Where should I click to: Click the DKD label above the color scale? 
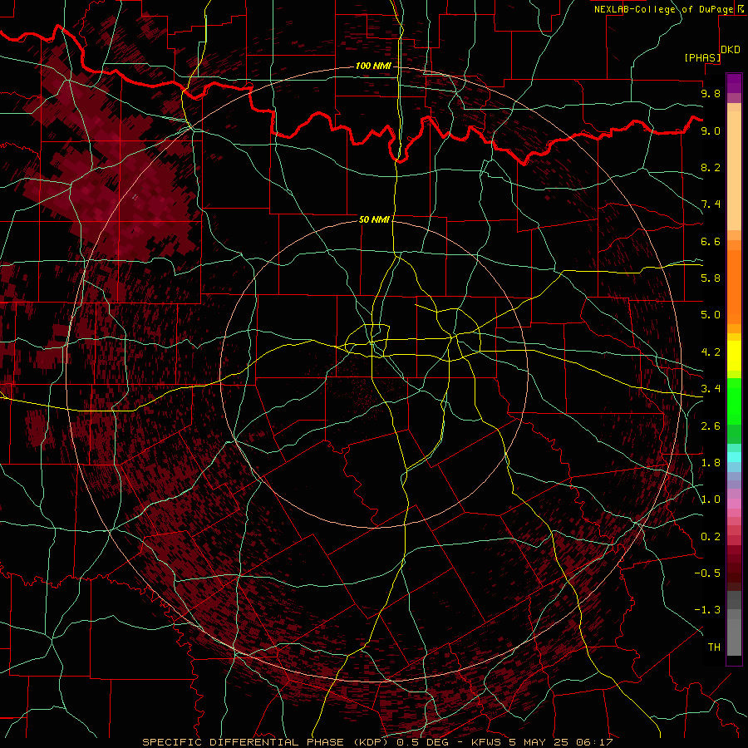pos(731,49)
